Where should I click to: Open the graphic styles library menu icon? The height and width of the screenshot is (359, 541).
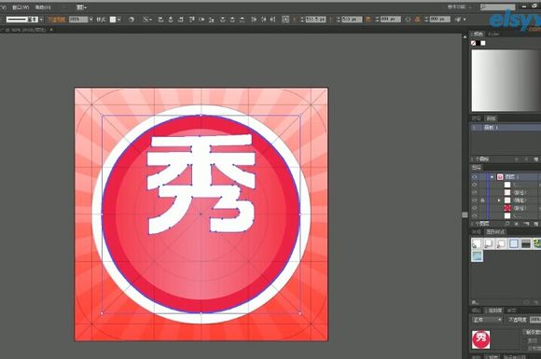[475, 302]
